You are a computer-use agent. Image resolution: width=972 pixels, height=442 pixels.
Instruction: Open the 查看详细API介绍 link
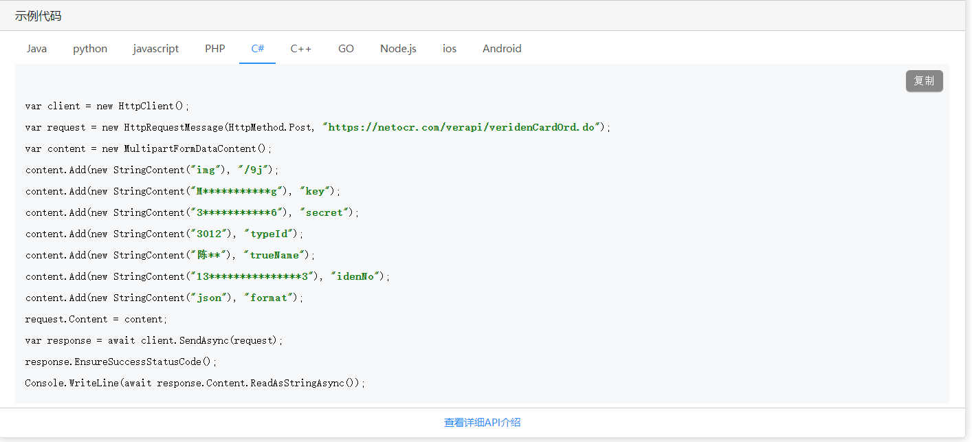[x=483, y=423]
